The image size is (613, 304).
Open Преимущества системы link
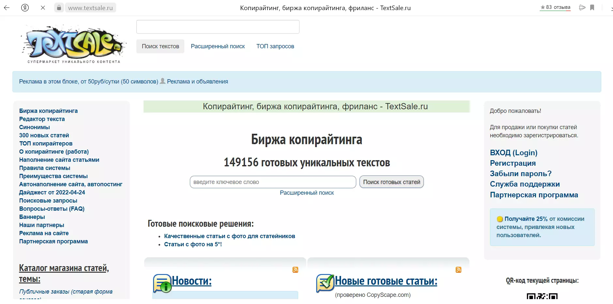click(53, 176)
